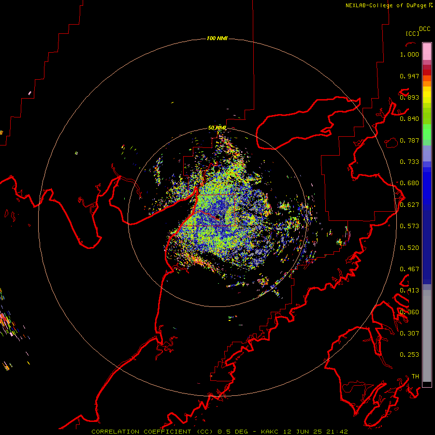The width and height of the screenshot is (435, 435).
Task: Click the 0.253 scale value
Action: pyautogui.click(x=409, y=355)
